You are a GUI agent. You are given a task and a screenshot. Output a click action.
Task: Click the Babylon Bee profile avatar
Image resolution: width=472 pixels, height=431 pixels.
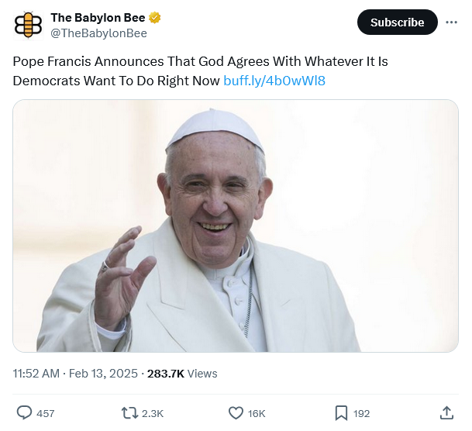pyautogui.click(x=28, y=24)
